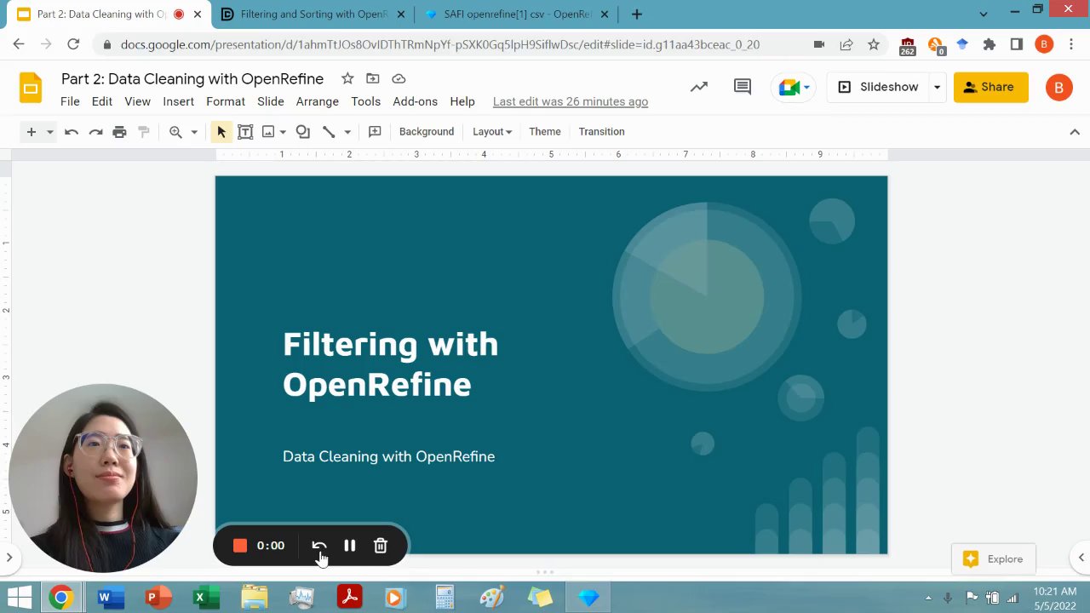Viewport: 1090px width, 613px height.
Task: Undo the last action in Slides
Action: (72, 132)
